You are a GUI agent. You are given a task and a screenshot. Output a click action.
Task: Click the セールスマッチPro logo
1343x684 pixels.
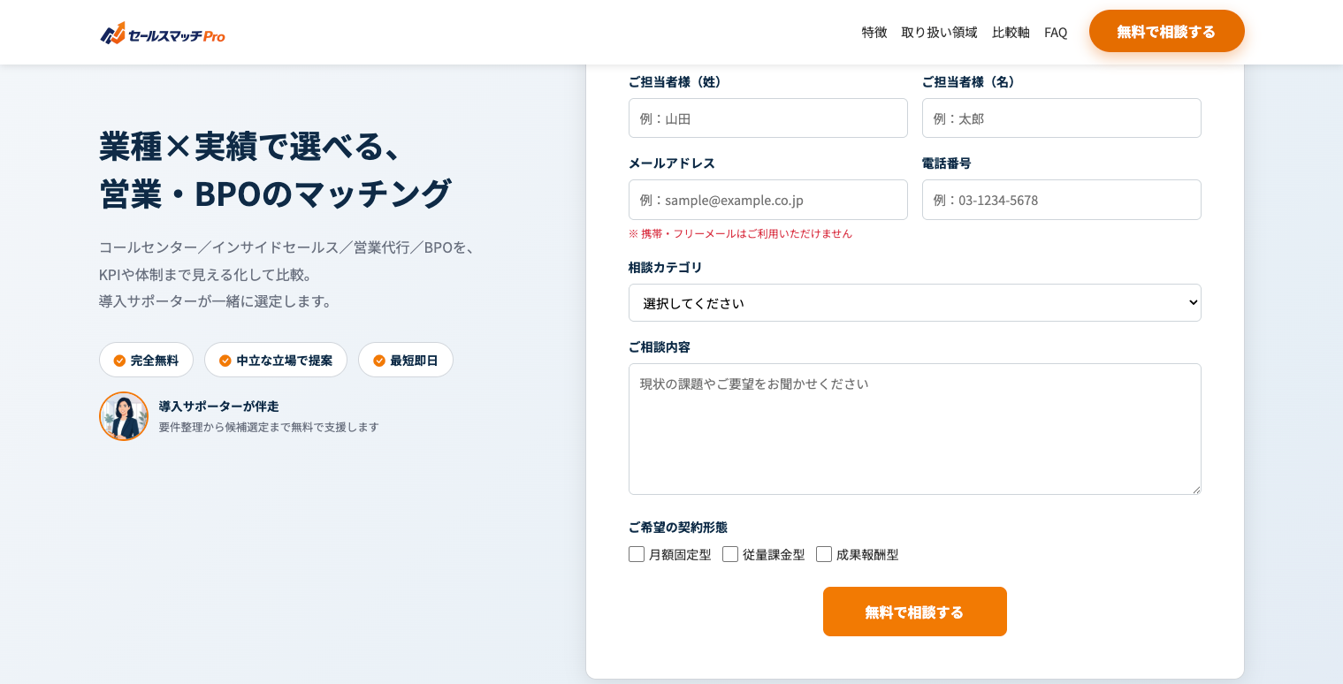coord(163,34)
